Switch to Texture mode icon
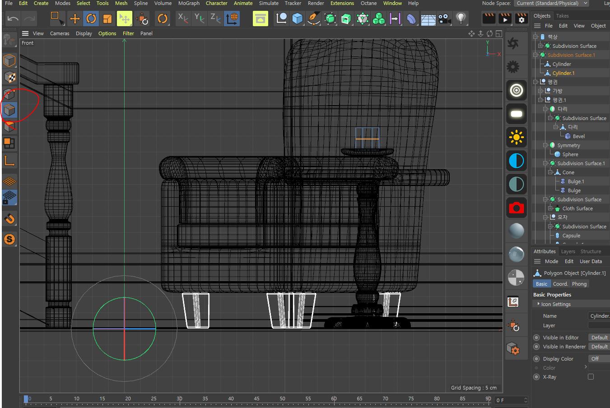Screen dimensions: 610x408 click(x=9, y=77)
